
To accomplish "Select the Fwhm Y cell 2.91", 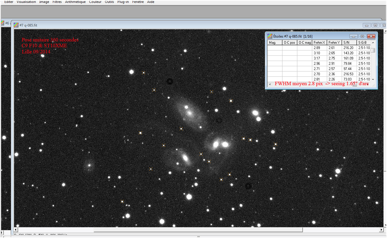I will tap(334, 64).
